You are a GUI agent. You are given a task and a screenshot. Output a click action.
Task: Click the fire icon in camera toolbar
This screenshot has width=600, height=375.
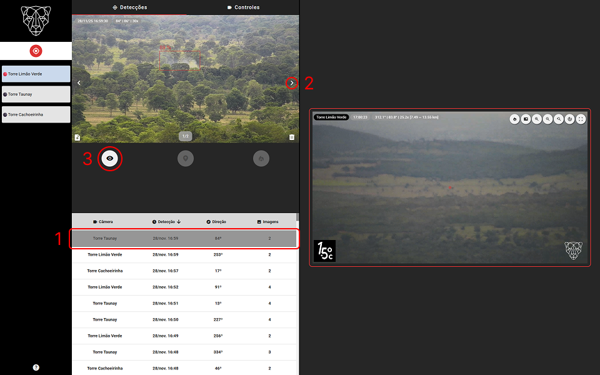pyautogui.click(x=514, y=119)
